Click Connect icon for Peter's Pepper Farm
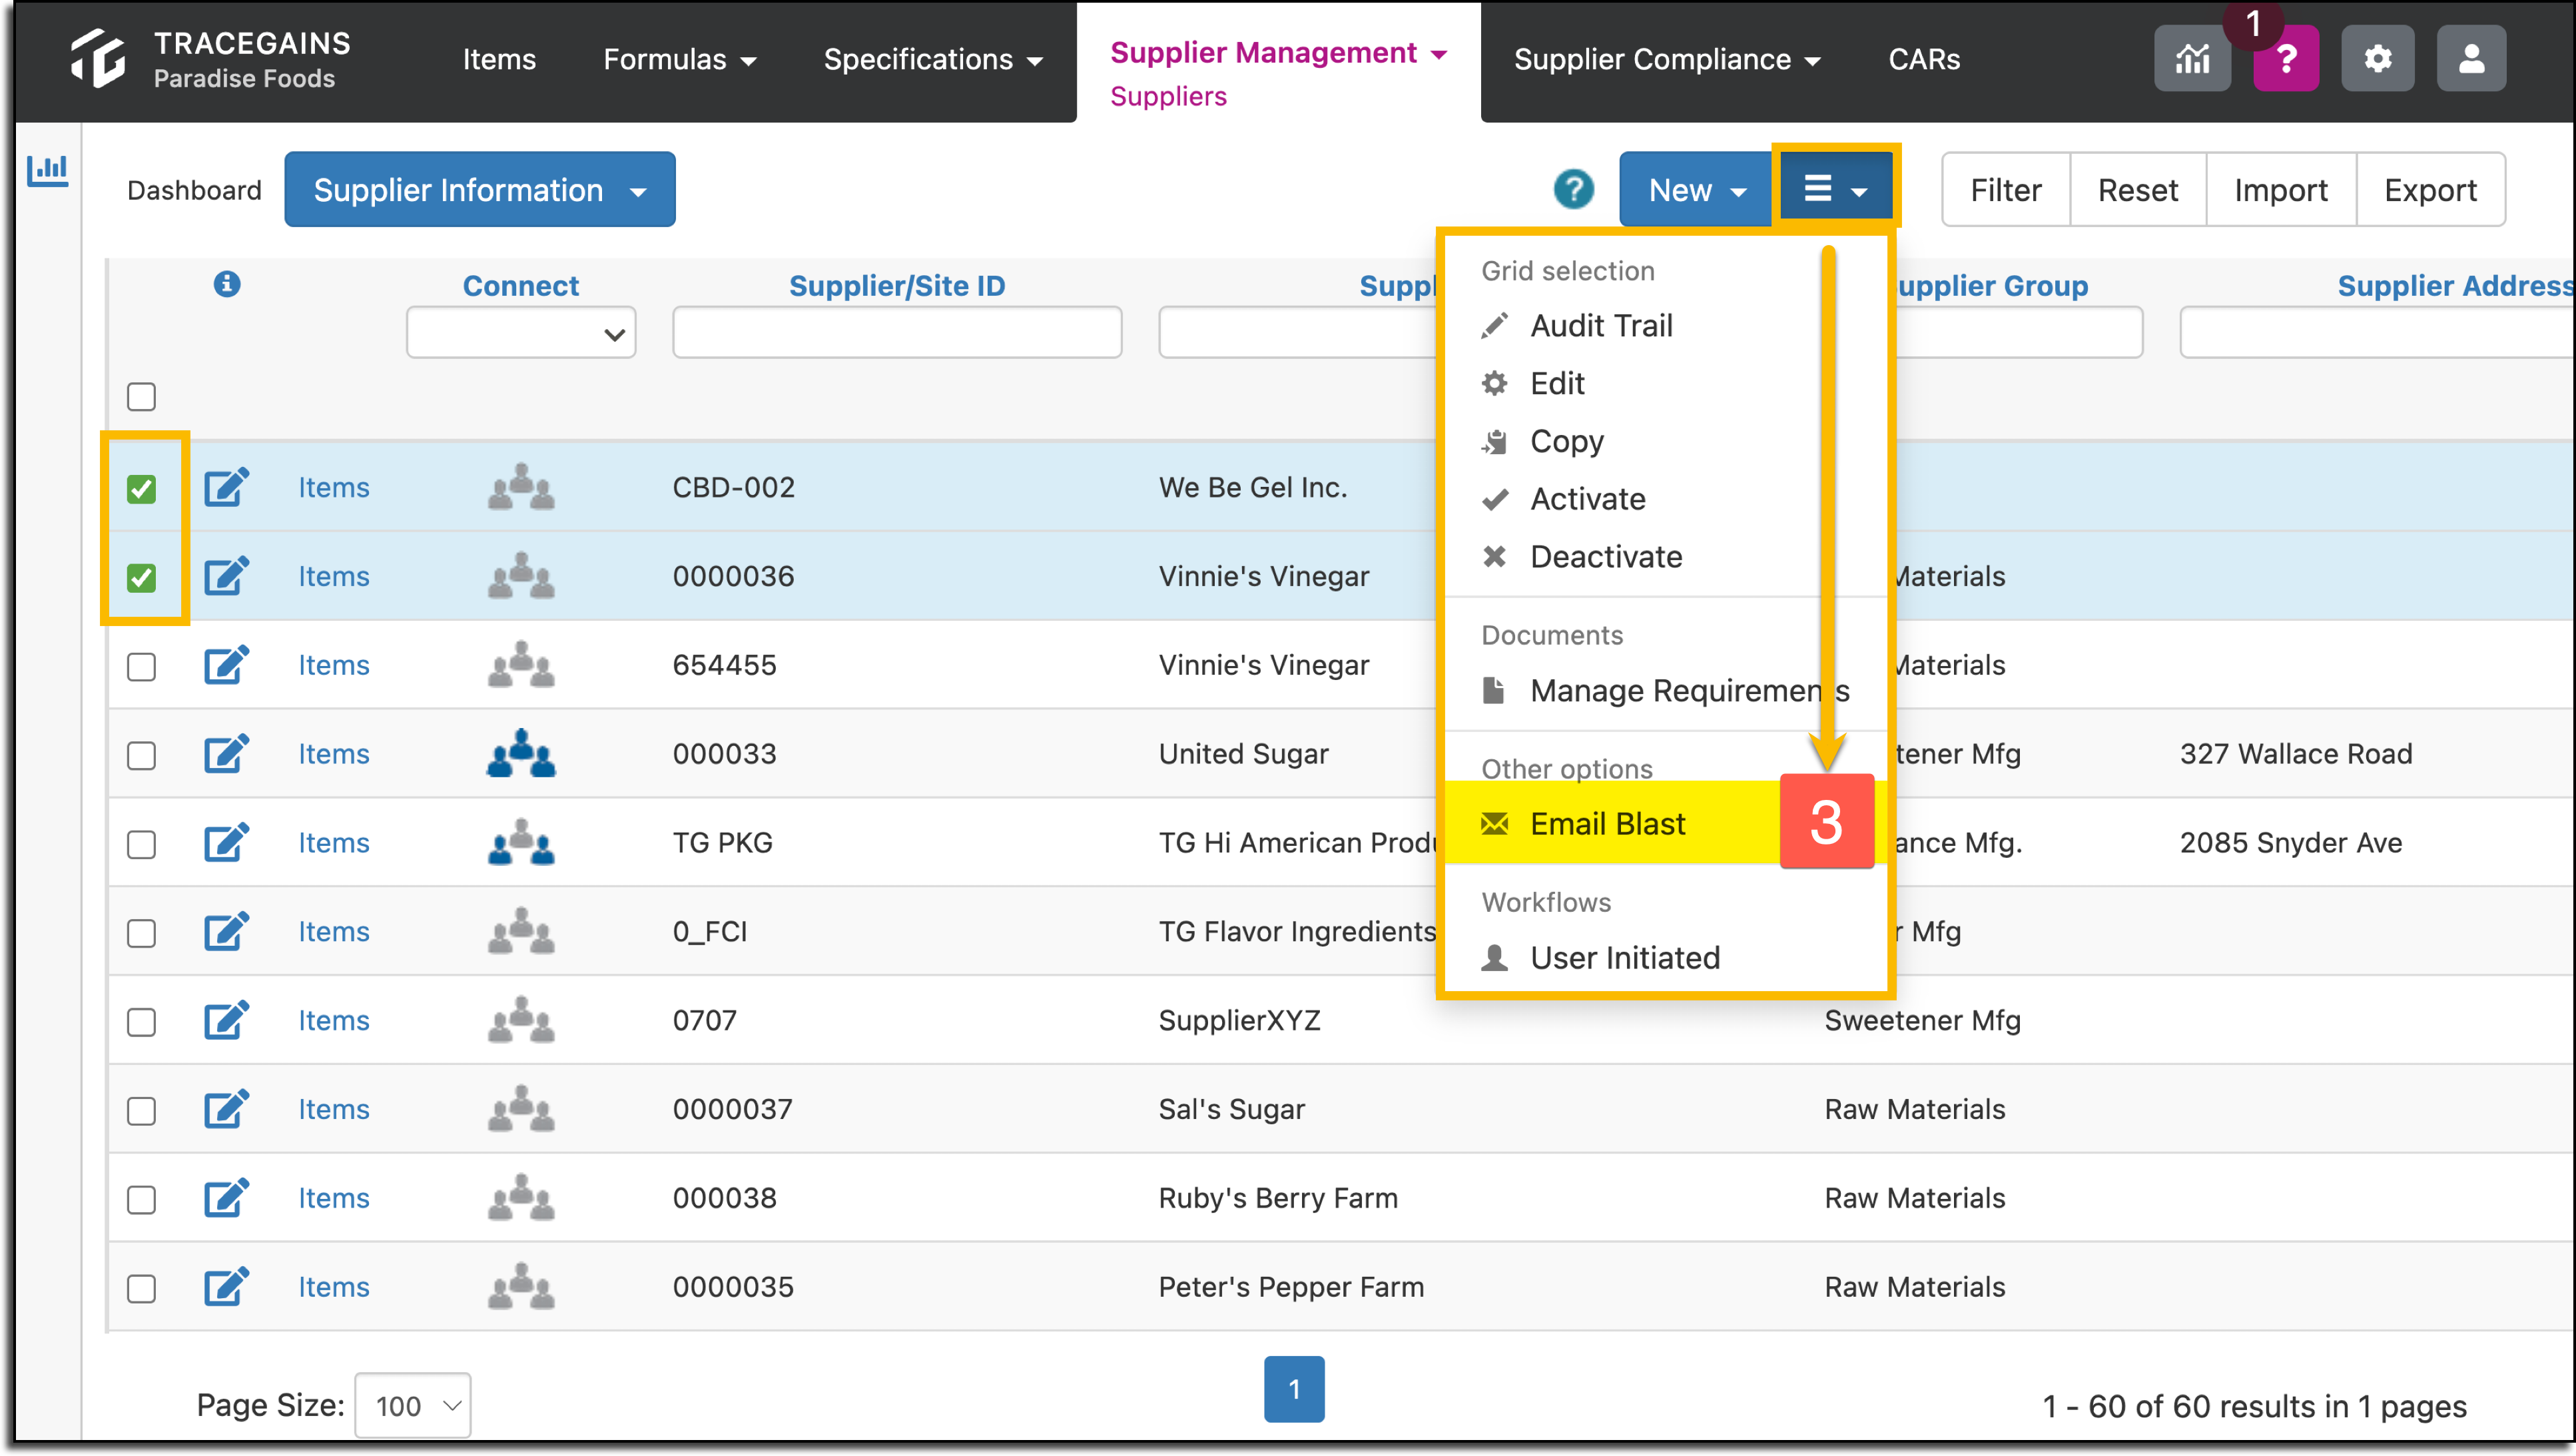The height and width of the screenshot is (1456, 2576). tap(521, 1287)
